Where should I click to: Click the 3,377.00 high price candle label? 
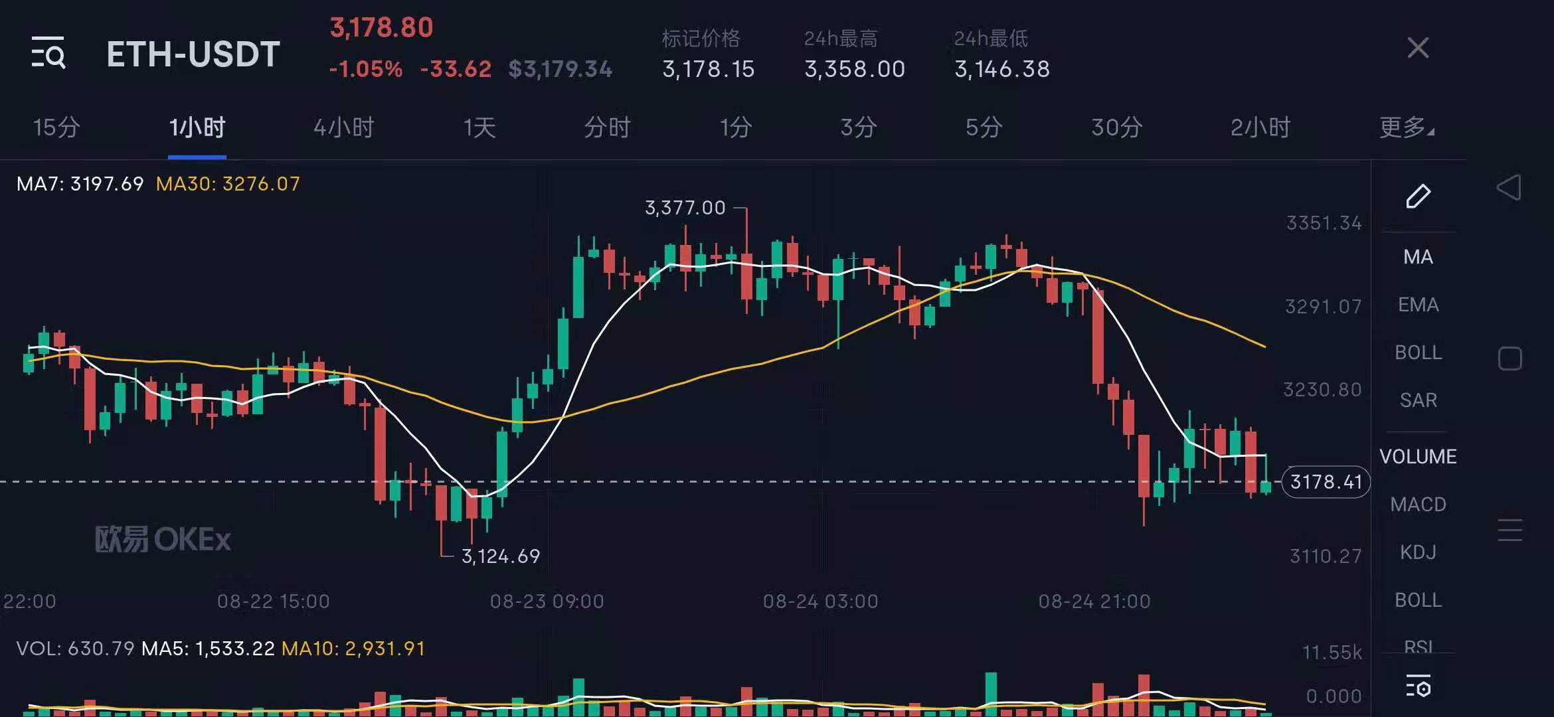click(x=685, y=208)
